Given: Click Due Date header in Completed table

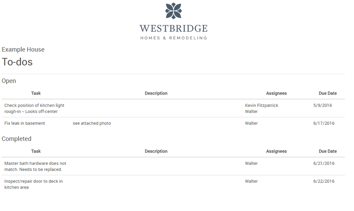Looking at the screenshot, I should [328, 151].
